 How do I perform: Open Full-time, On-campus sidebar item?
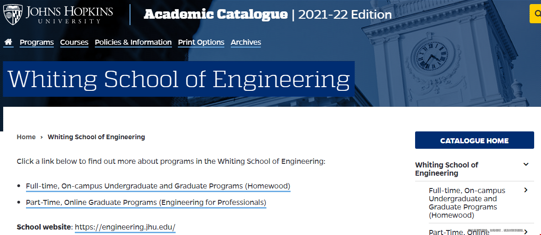[x=467, y=203]
